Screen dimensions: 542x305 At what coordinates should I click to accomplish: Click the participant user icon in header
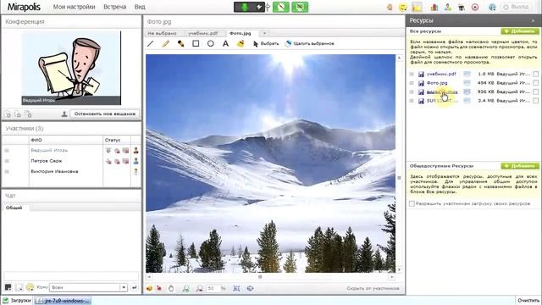pyautogui.click(x=448, y=7)
